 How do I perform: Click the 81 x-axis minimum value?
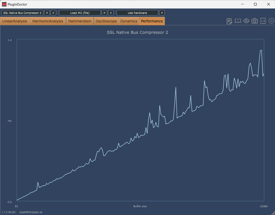(x=16, y=206)
